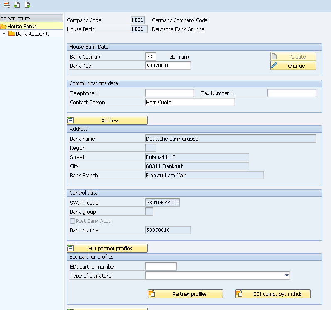The height and width of the screenshot is (310, 331).
Task: Collapse the Address section via its icon
Action: point(70,120)
